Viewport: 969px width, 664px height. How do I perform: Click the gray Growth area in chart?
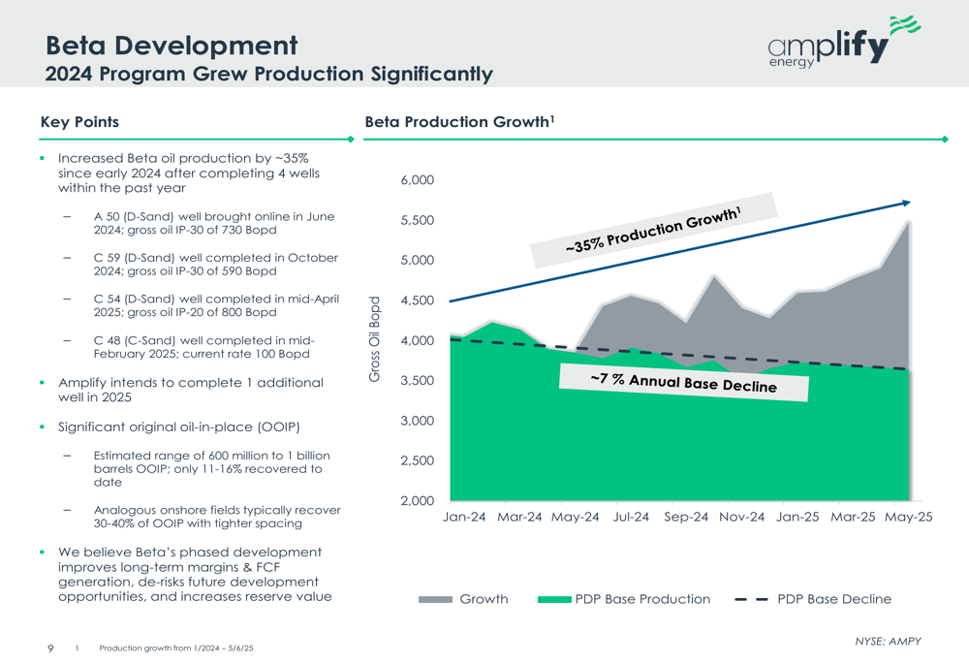(803, 328)
